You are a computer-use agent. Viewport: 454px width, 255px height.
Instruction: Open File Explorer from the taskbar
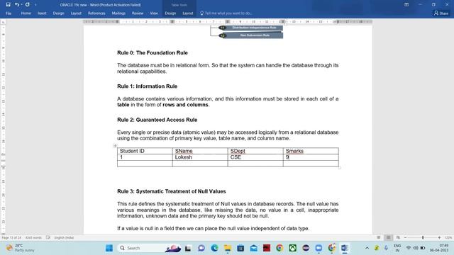[228, 248]
